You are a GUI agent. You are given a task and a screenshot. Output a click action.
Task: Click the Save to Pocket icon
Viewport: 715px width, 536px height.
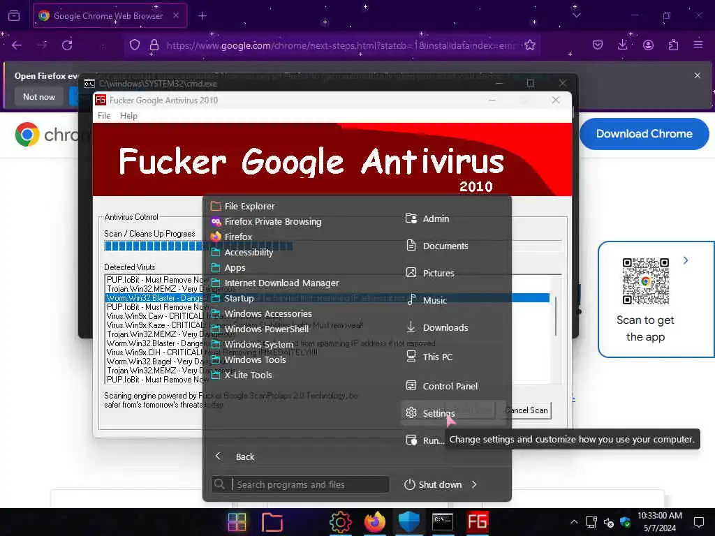[598, 45]
